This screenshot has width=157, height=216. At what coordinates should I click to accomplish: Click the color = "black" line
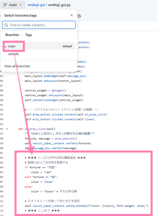point(54,191)
